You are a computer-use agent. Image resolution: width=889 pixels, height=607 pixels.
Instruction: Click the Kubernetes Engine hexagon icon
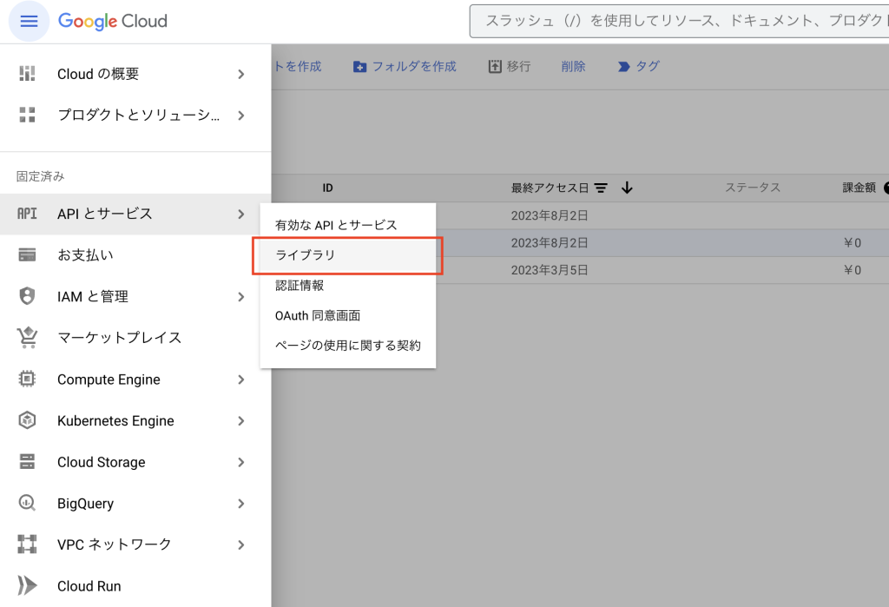(27, 420)
